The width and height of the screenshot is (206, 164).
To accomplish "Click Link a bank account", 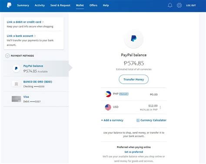I will coord(20,36).
